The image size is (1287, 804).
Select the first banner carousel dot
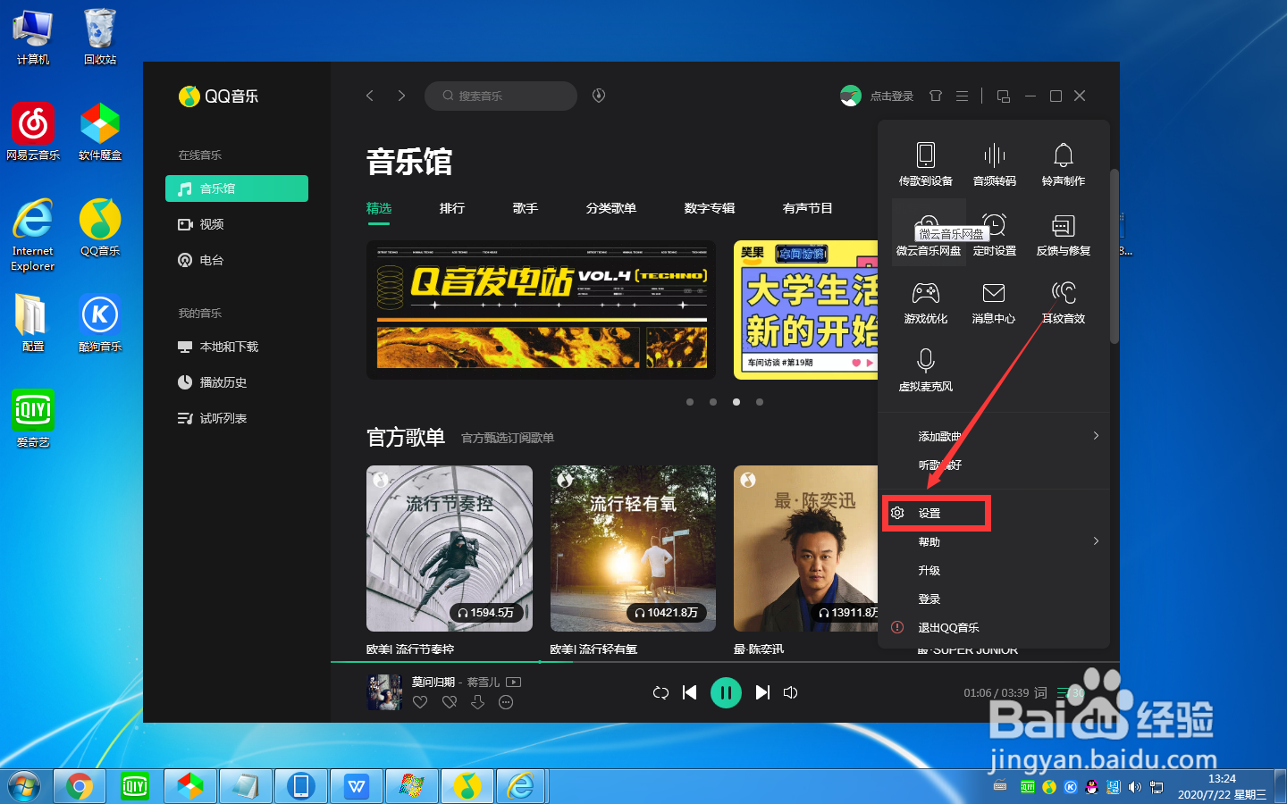pyautogui.click(x=690, y=402)
